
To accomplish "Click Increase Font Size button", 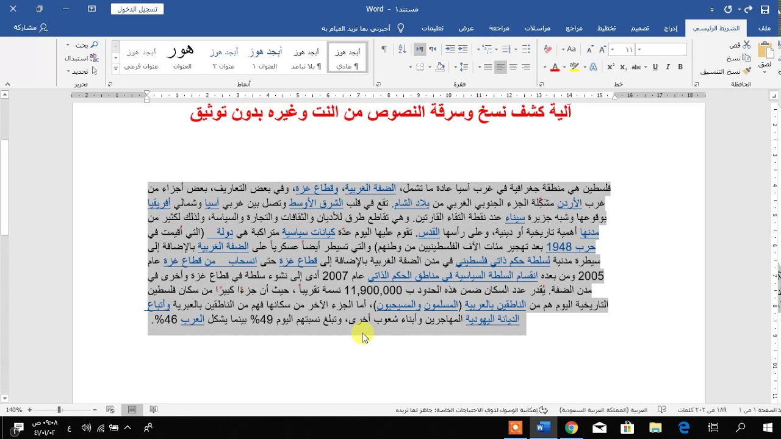I will [603, 49].
